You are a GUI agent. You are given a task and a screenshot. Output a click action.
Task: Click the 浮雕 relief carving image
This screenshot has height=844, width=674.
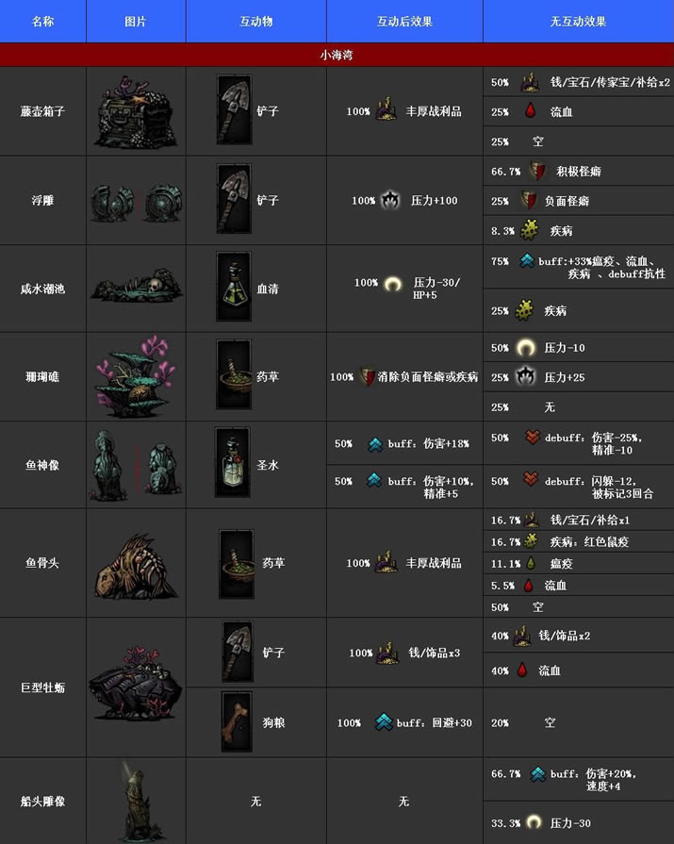coord(136,203)
